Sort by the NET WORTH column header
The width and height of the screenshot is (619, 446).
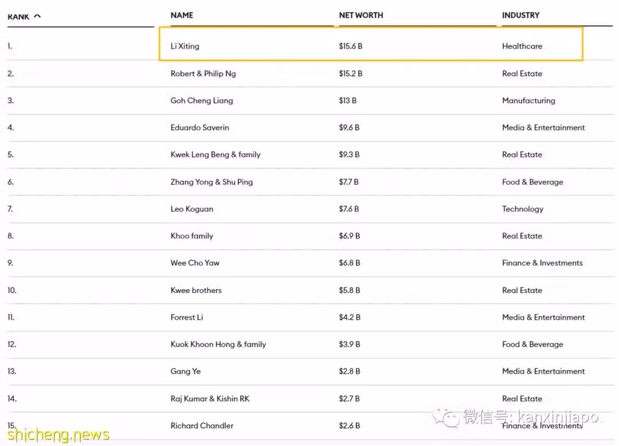click(x=361, y=15)
